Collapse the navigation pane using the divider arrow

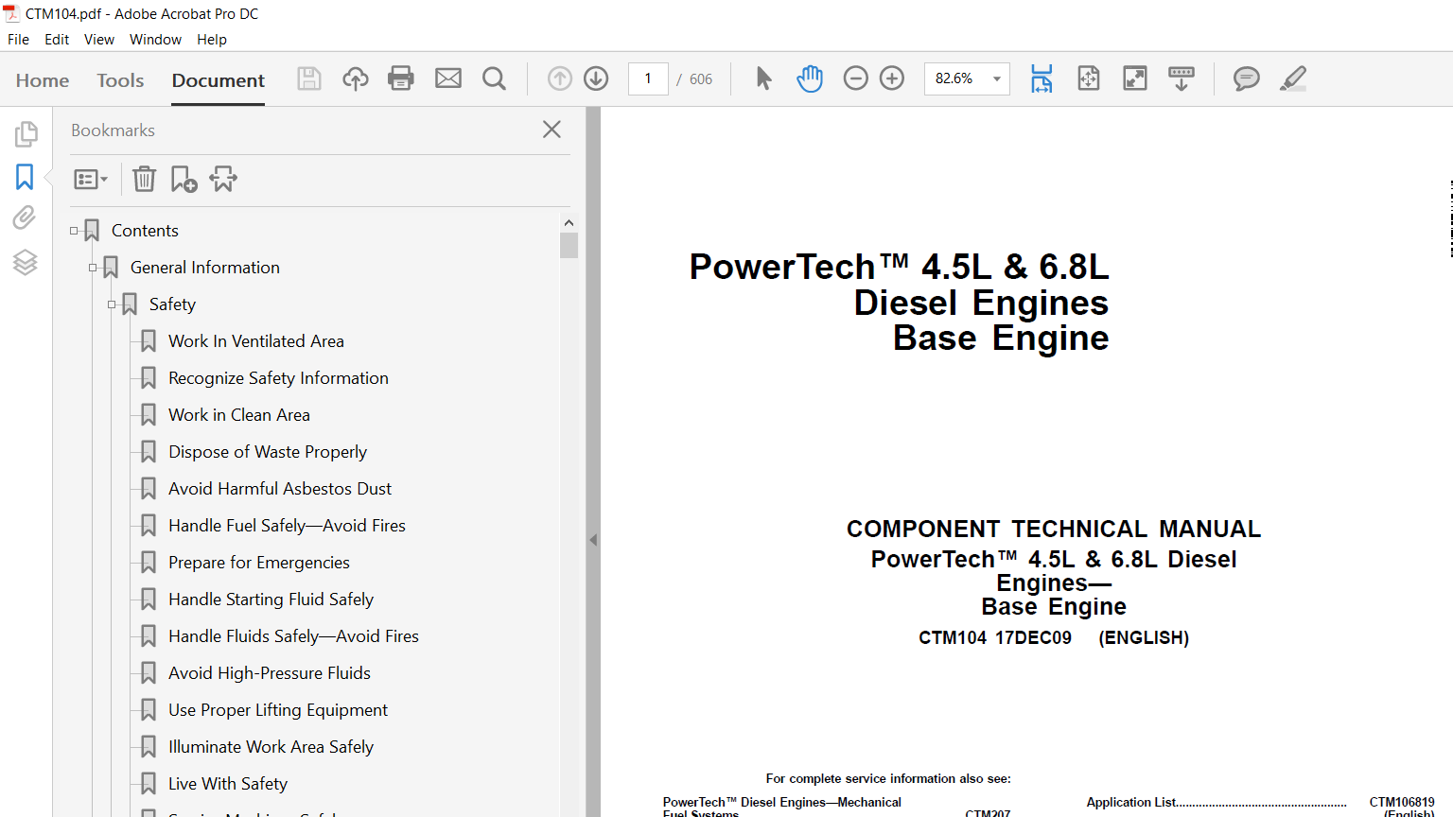(593, 540)
